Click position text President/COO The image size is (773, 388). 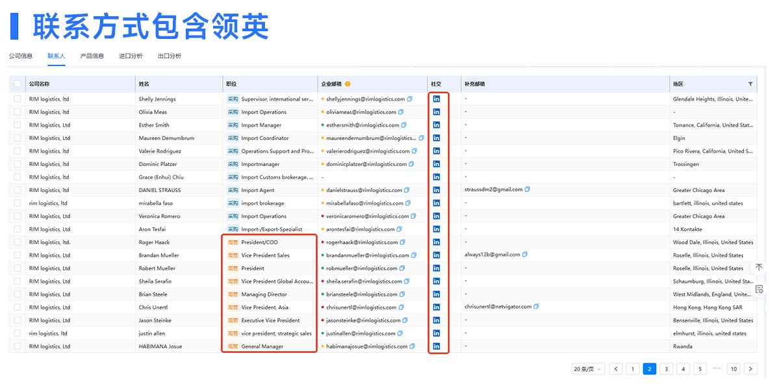259,242
